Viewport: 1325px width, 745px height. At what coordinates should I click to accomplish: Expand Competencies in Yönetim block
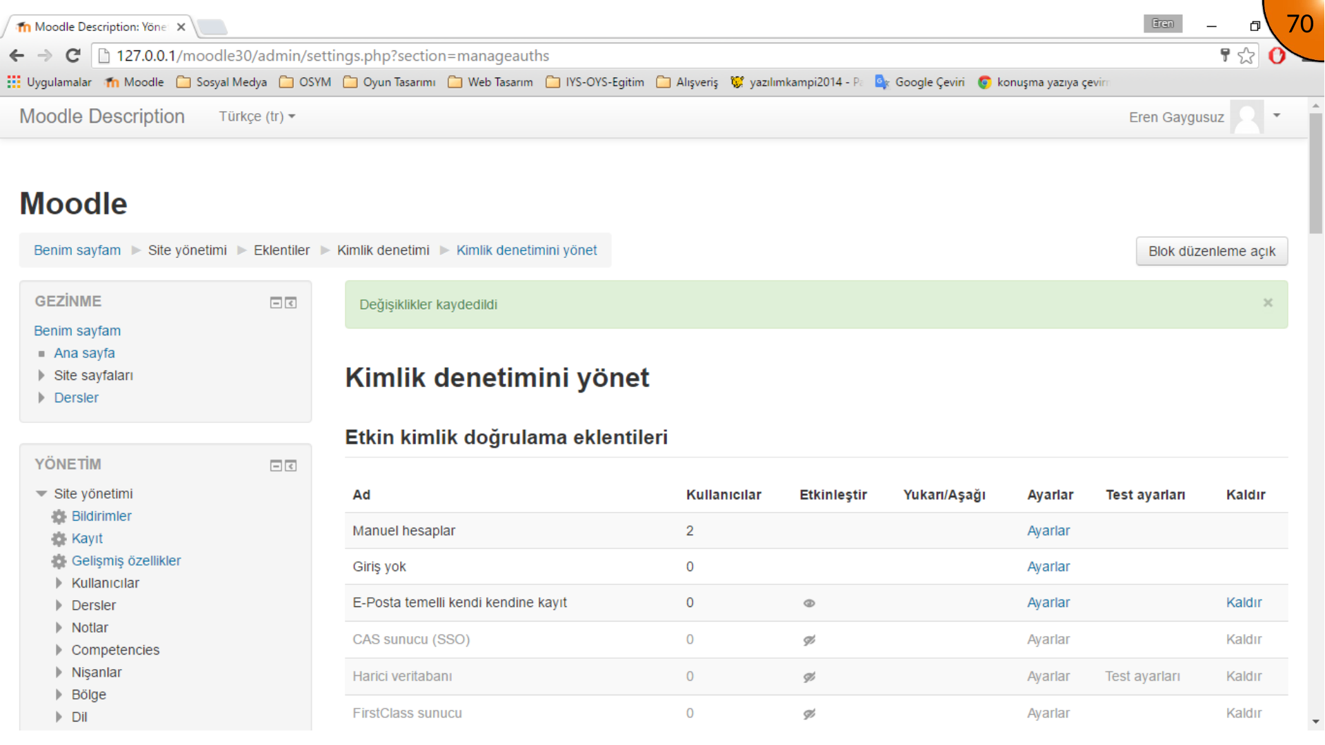[x=59, y=650]
